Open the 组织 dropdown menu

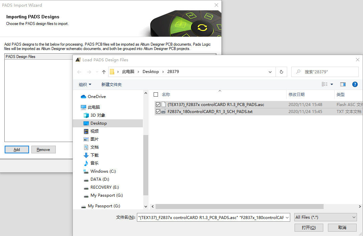click(x=85, y=85)
